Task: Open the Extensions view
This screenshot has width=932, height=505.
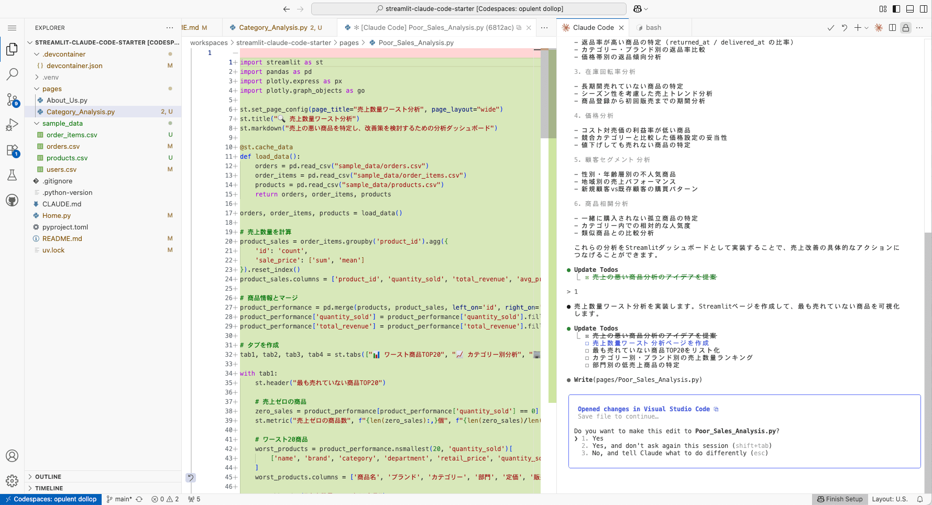Action: pos(12,150)
